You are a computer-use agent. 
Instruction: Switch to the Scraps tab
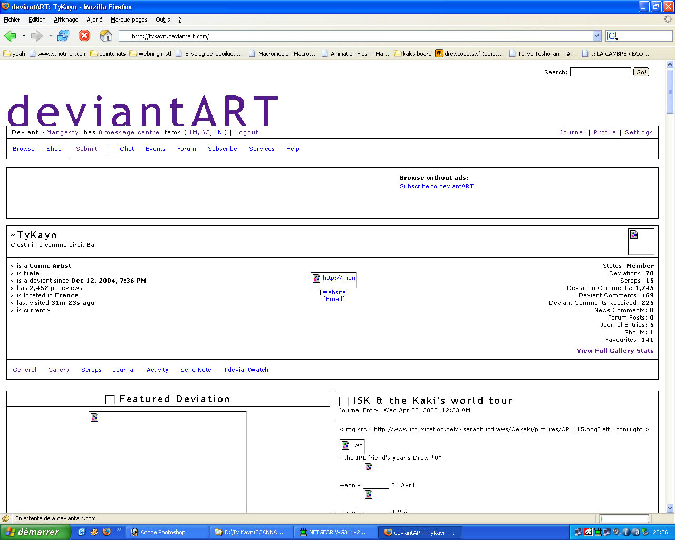coord(91,370)
